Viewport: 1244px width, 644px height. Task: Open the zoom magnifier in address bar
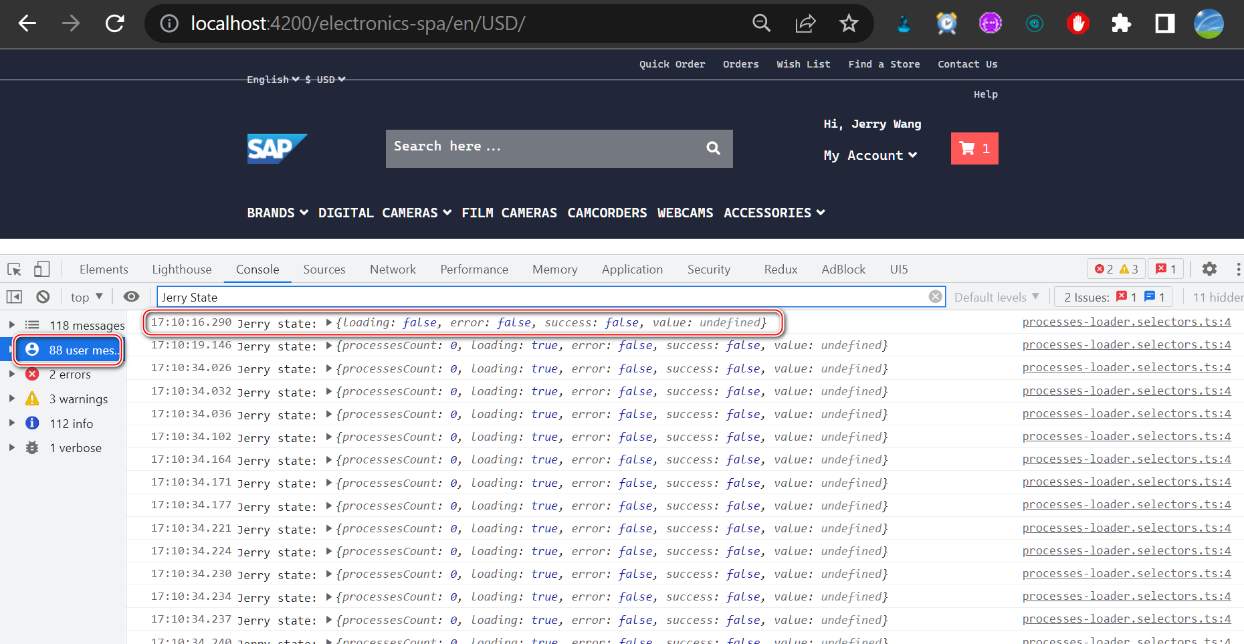coord(762,24)
